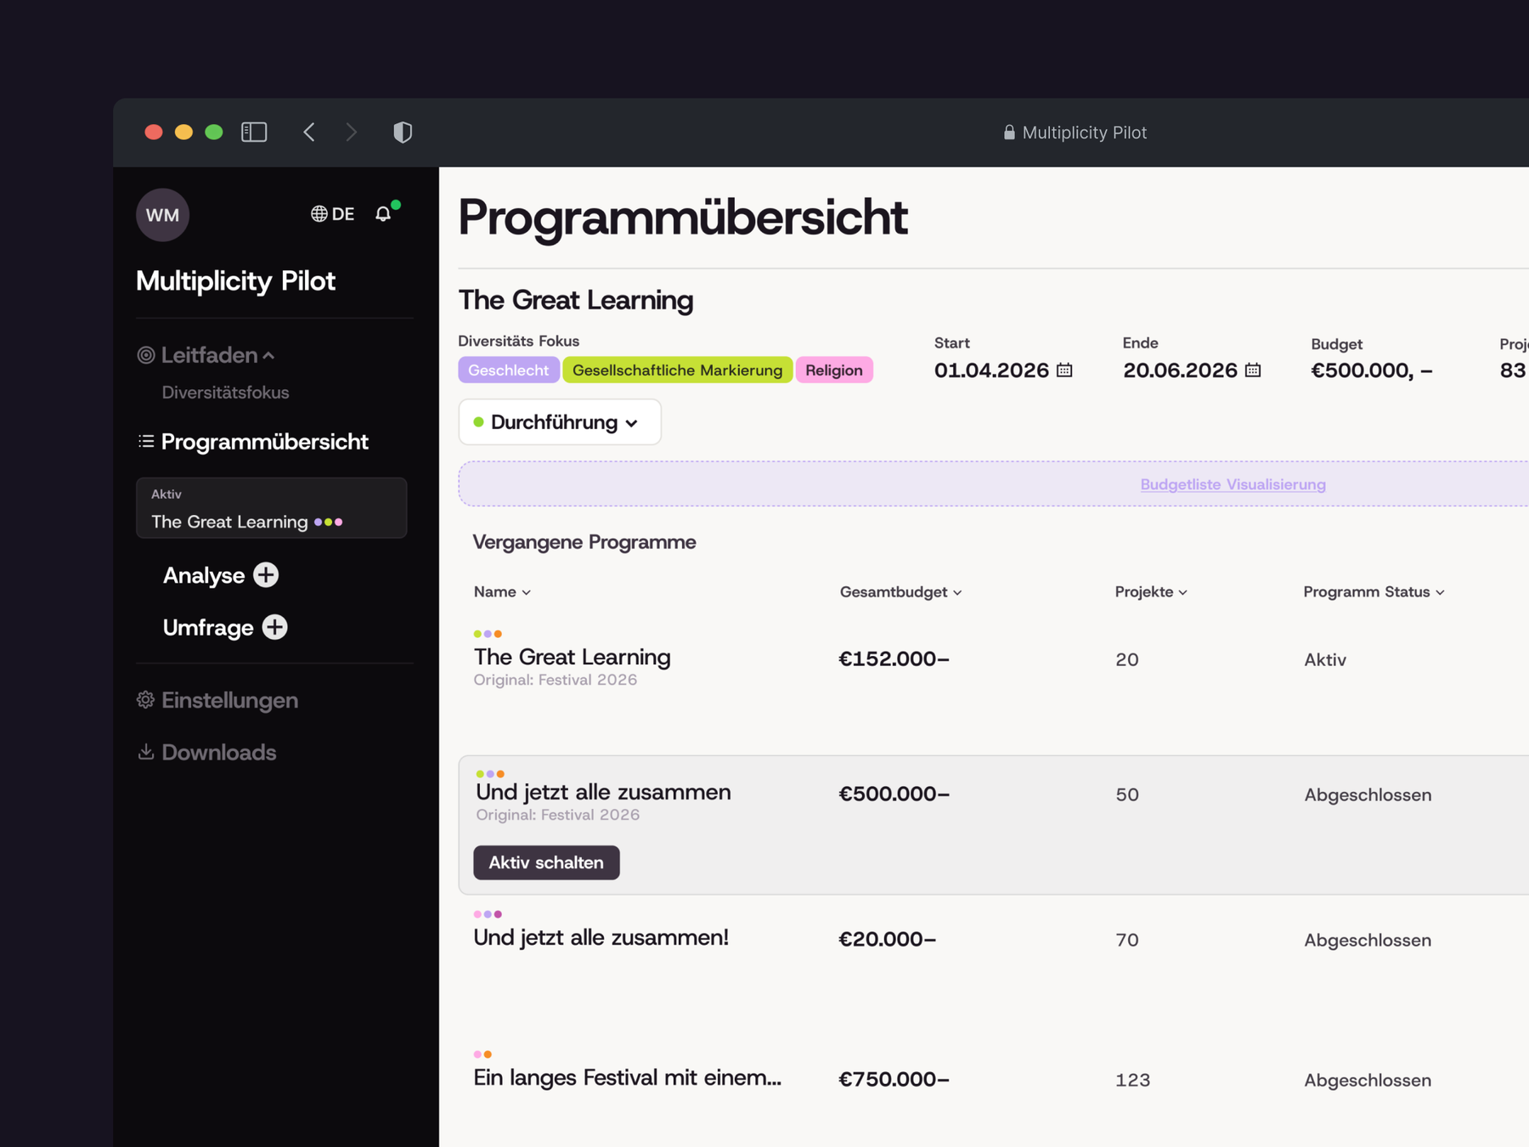Click the Gesellschaftliche Markierung tag

[678, 370]
